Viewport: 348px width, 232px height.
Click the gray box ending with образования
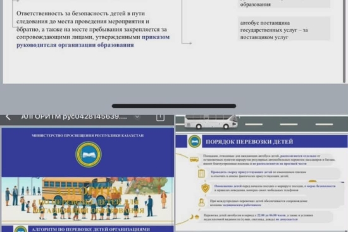[284, 4]
